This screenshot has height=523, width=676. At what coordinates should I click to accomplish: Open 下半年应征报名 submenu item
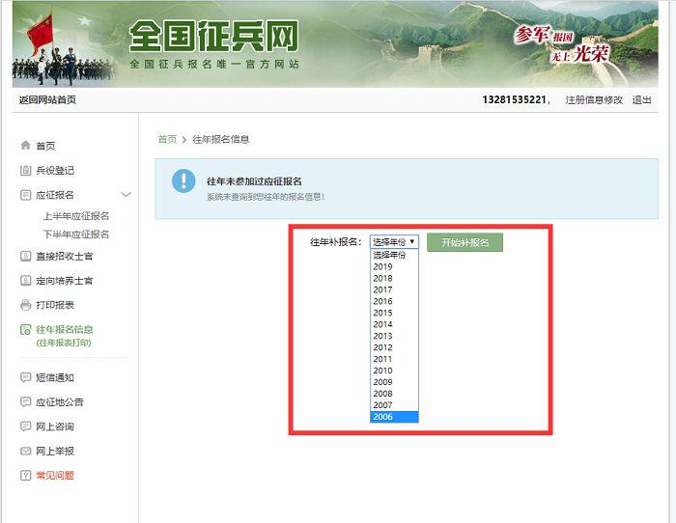coord(75,234)
